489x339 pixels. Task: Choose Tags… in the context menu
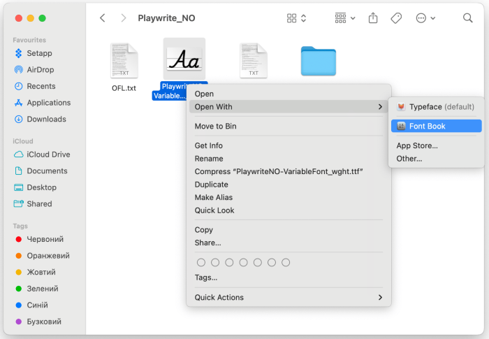pos(289,277)
